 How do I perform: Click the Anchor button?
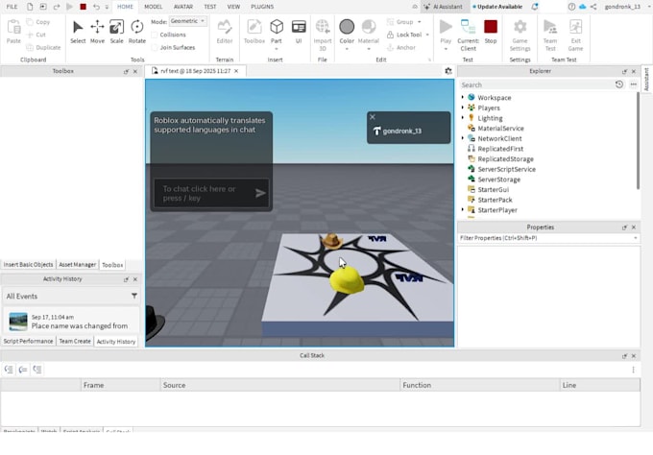[401, 47]
